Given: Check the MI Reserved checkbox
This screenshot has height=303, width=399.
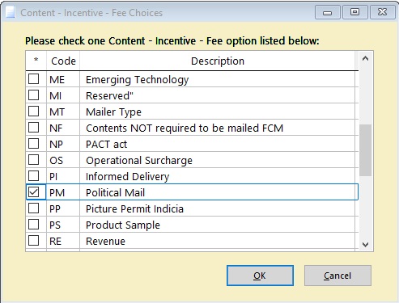Looking at the screenshot, I should 33,95.
